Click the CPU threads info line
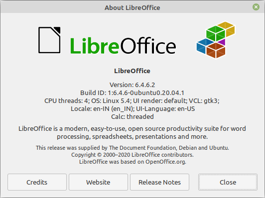The image size is (265, 198). point(132,100)
